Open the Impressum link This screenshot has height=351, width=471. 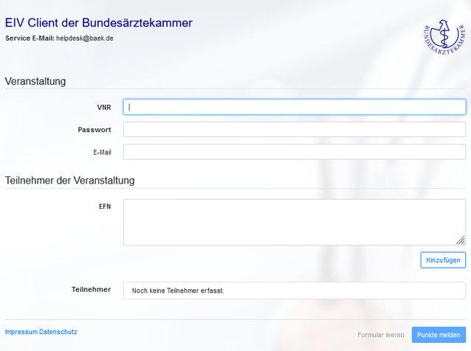pos(21,332)
